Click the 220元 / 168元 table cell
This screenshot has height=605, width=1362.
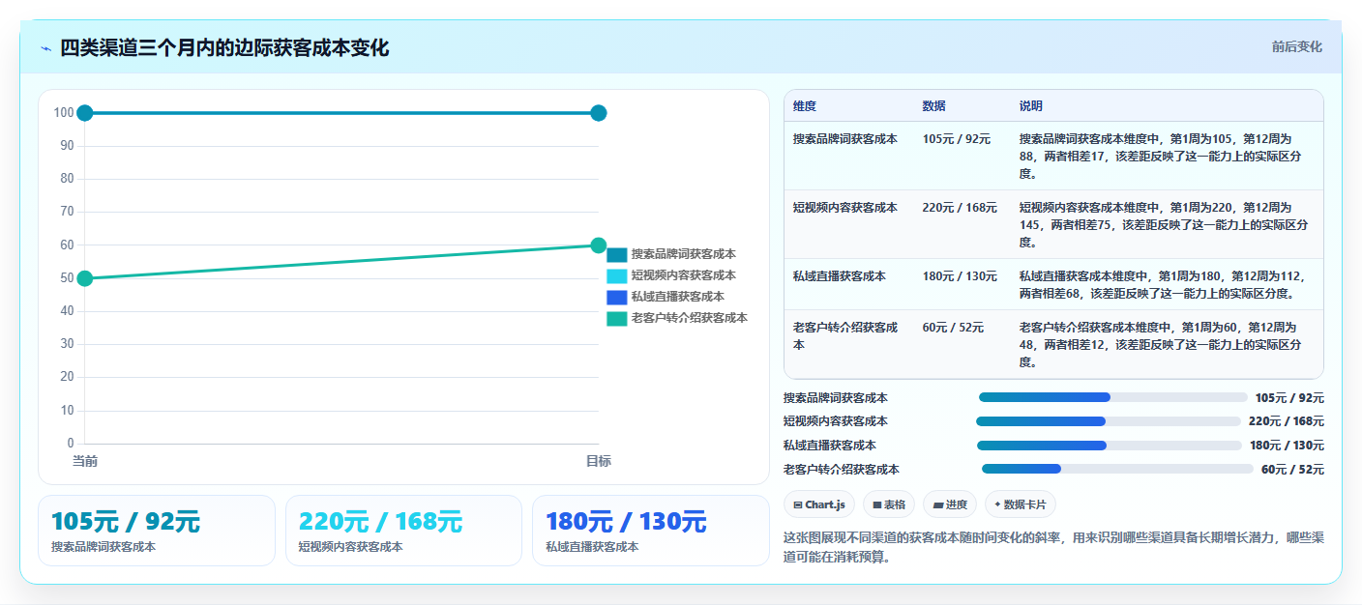[x=960, y=208]
